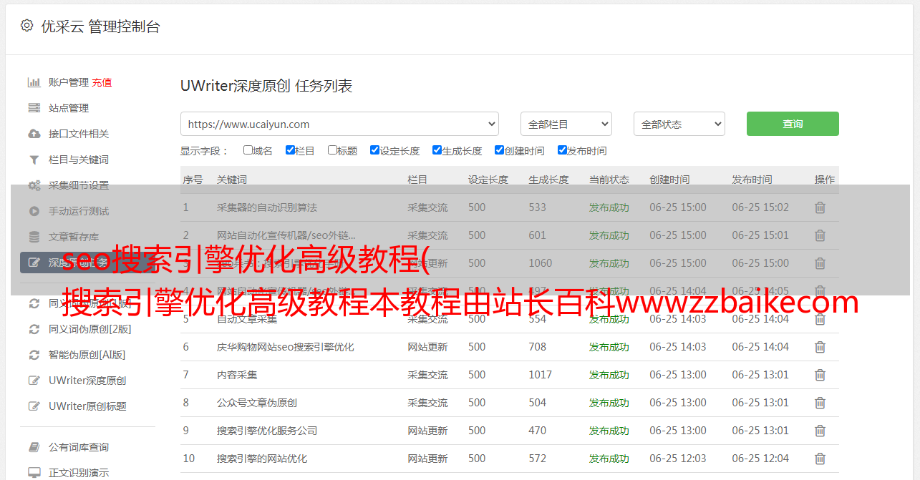Click trash icon for row 2 网站自动化宣传机器
The image size is (920, 480).
[x=820, y=235]
